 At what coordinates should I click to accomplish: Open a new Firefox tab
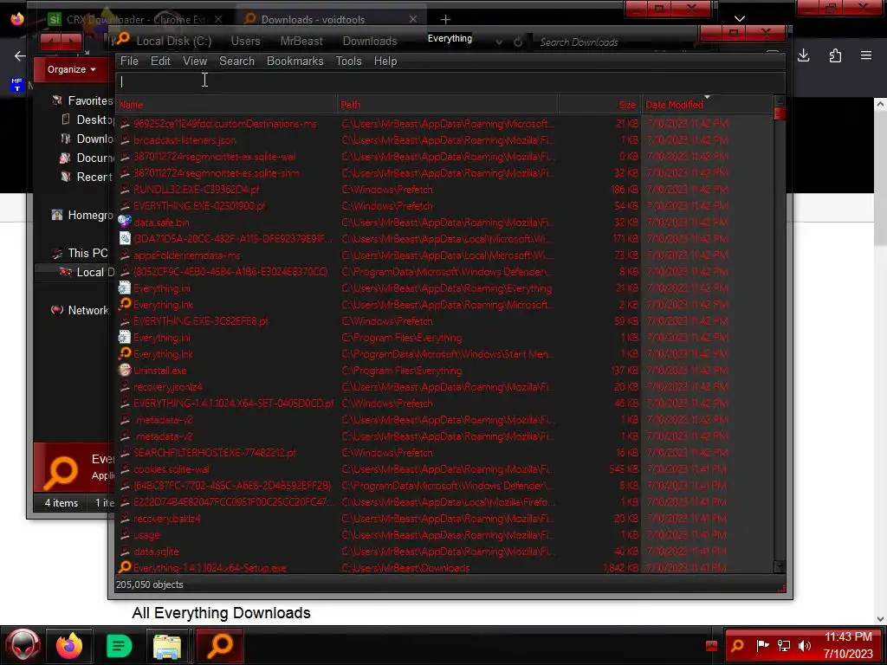446,19
